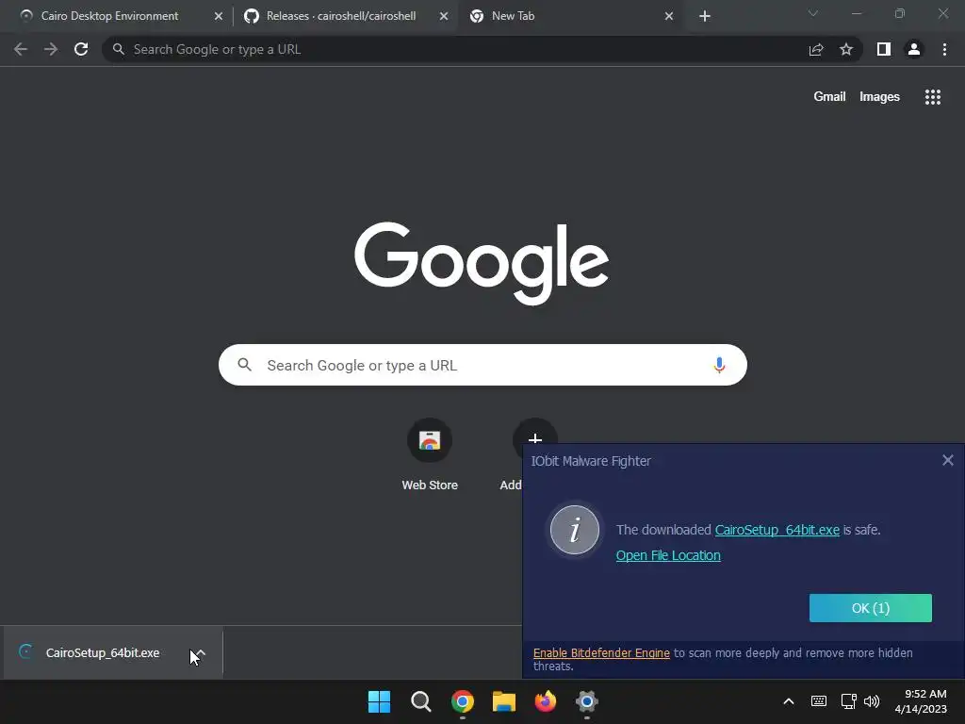
Task: Open taskbar Search
Action: [421, 701]
